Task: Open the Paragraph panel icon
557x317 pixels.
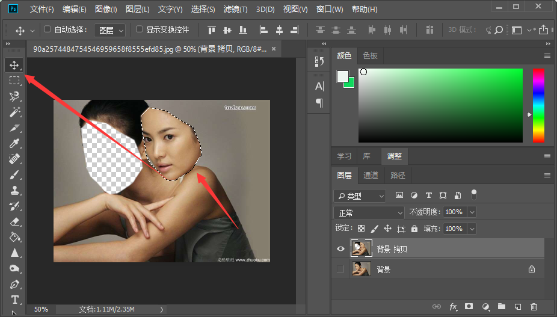Action: click(319, 103)
